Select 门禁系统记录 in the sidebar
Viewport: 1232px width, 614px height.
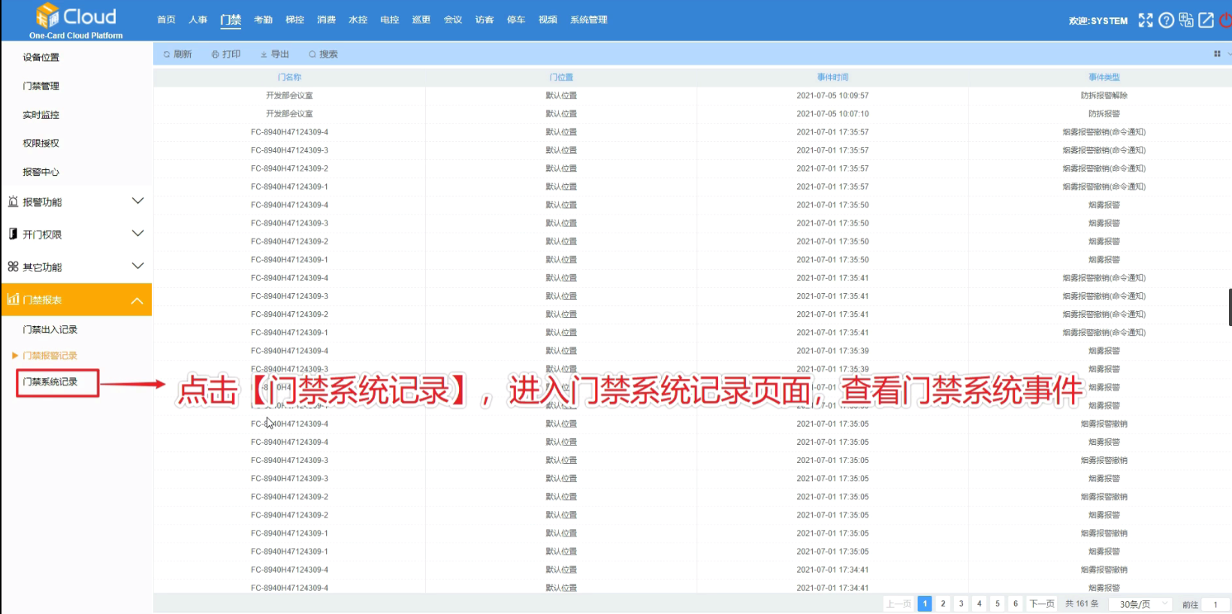[50, 382]
